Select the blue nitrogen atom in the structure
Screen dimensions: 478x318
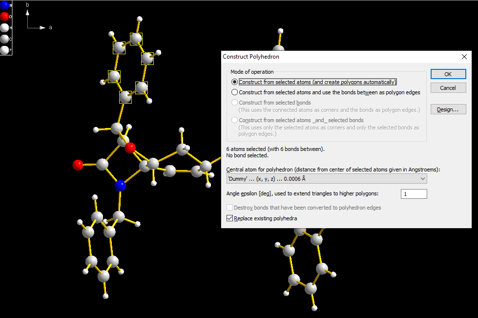(x=122, y=185)
